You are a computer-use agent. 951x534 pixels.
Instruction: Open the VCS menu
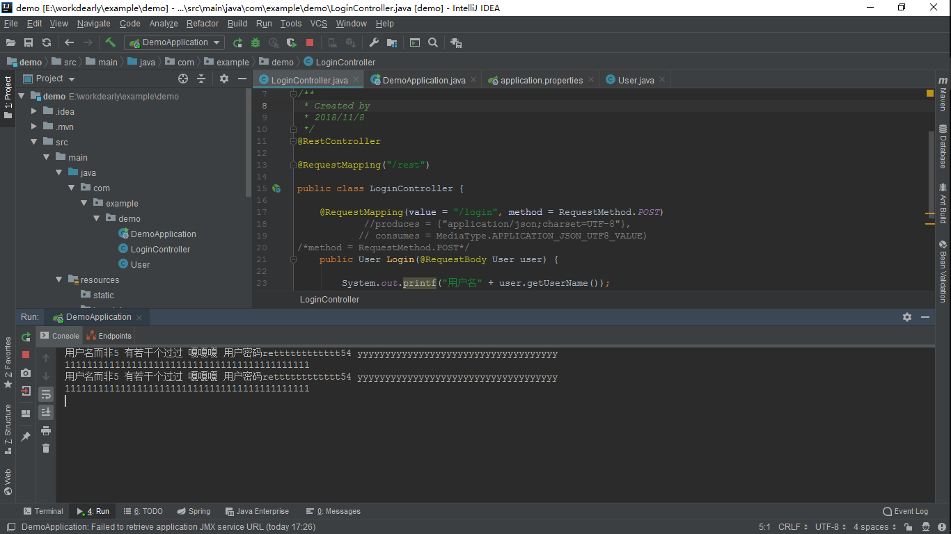(x=318, y=23)
